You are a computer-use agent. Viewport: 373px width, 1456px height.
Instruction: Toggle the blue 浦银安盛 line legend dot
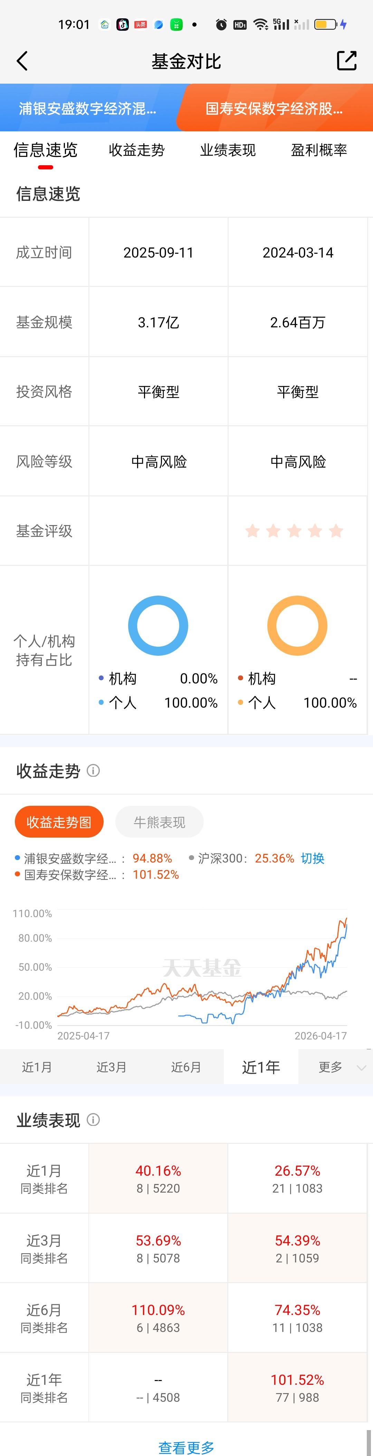(17, 858)
